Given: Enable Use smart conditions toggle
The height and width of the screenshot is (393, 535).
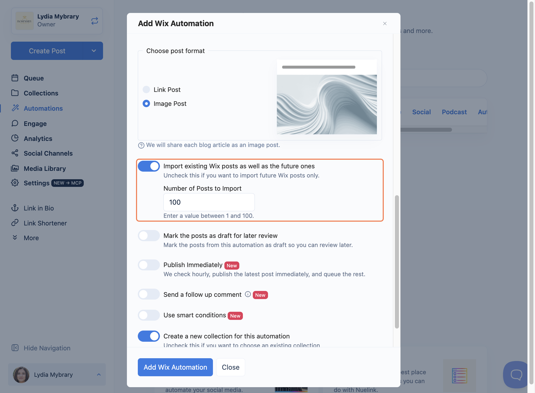Looking at the screenshot, I should pyautogui.click(x=149, y=315).
